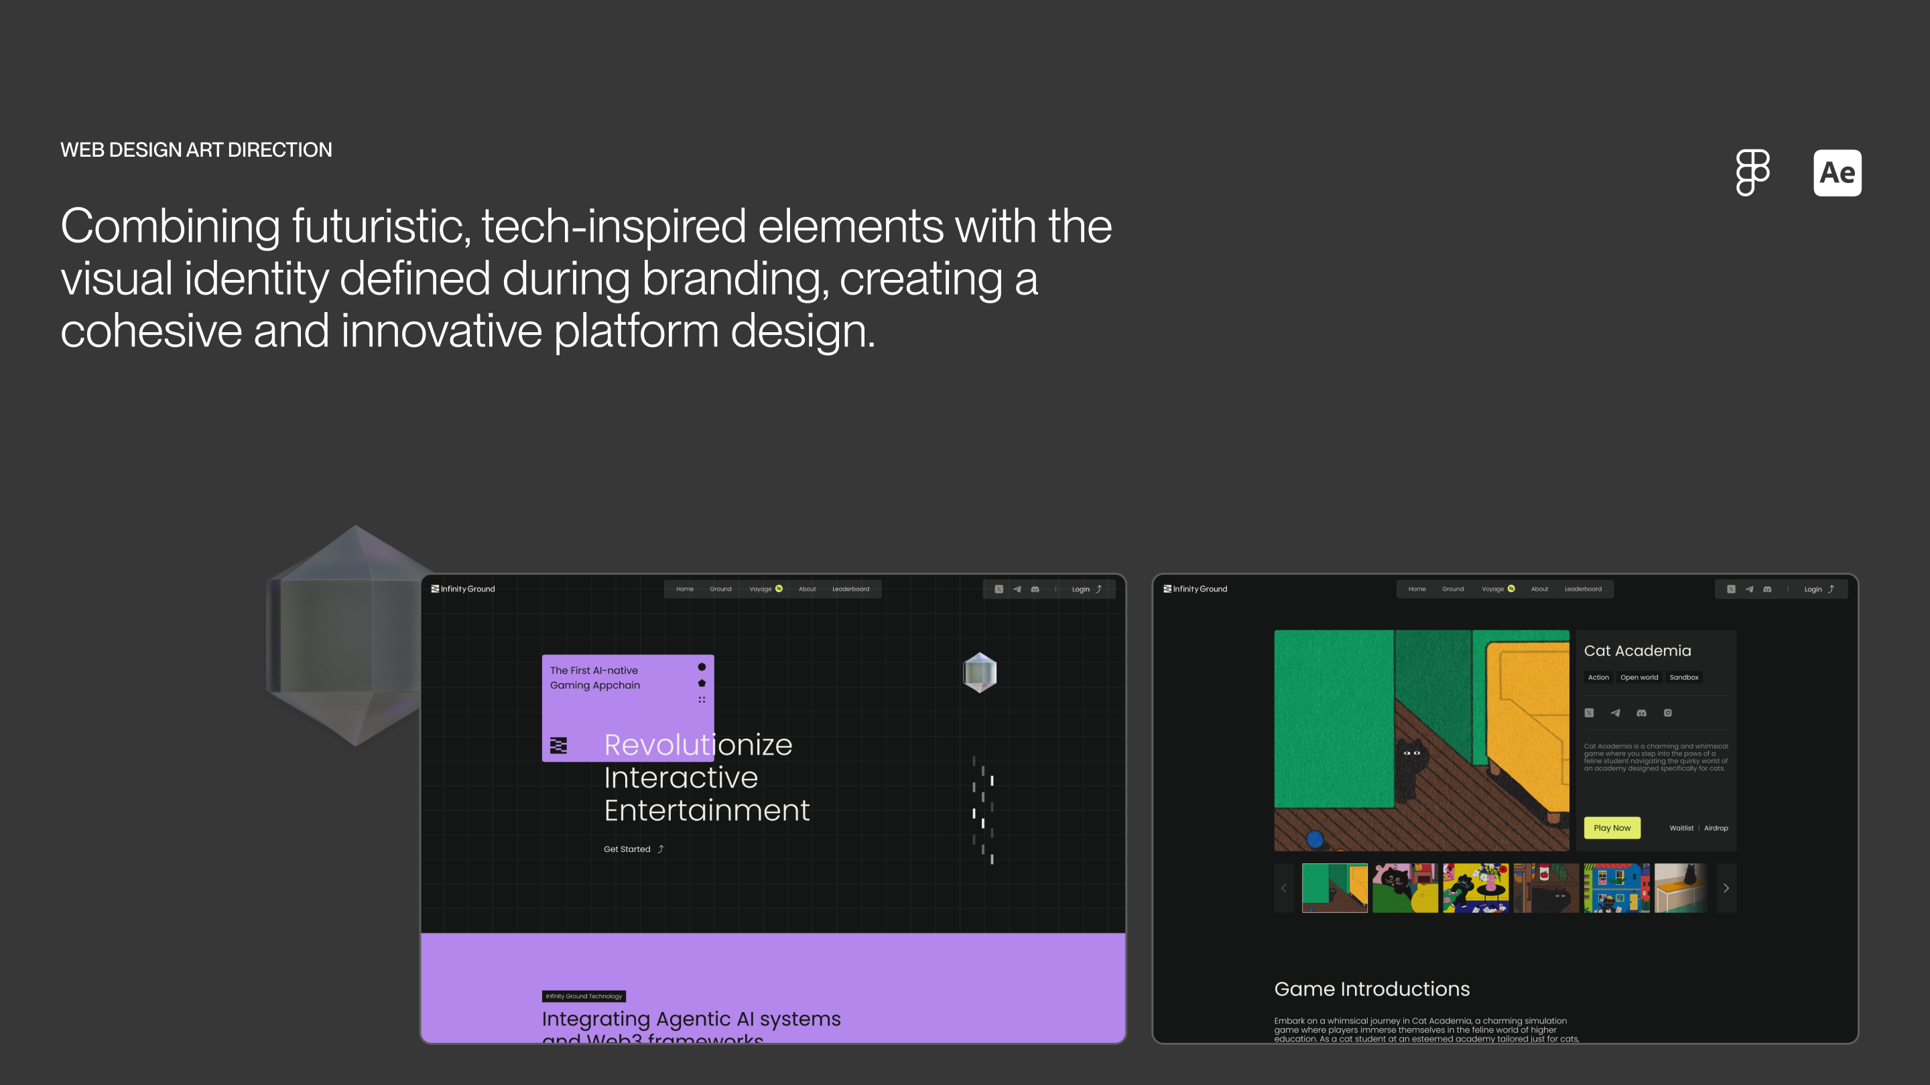The height and width of the screenshot is (1085, 1930).
Task: Click Telegram icon in Cat Academia panel
Action: [x=1615, y=713]
